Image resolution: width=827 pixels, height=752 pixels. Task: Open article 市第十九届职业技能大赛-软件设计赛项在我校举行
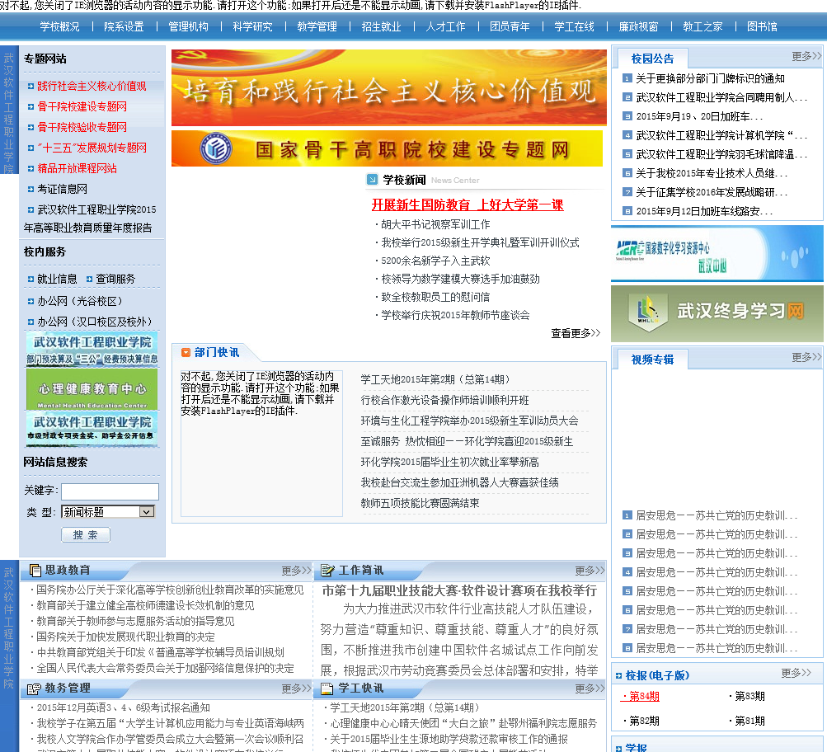tap(459, 590)
